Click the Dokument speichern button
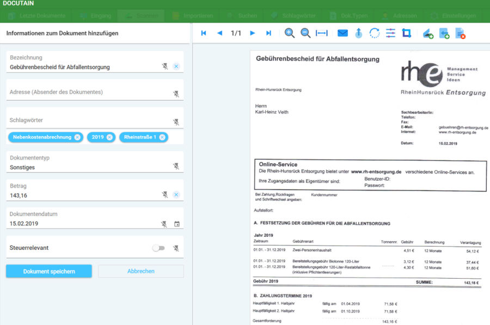The image size is (490, 325). [48, 271]
